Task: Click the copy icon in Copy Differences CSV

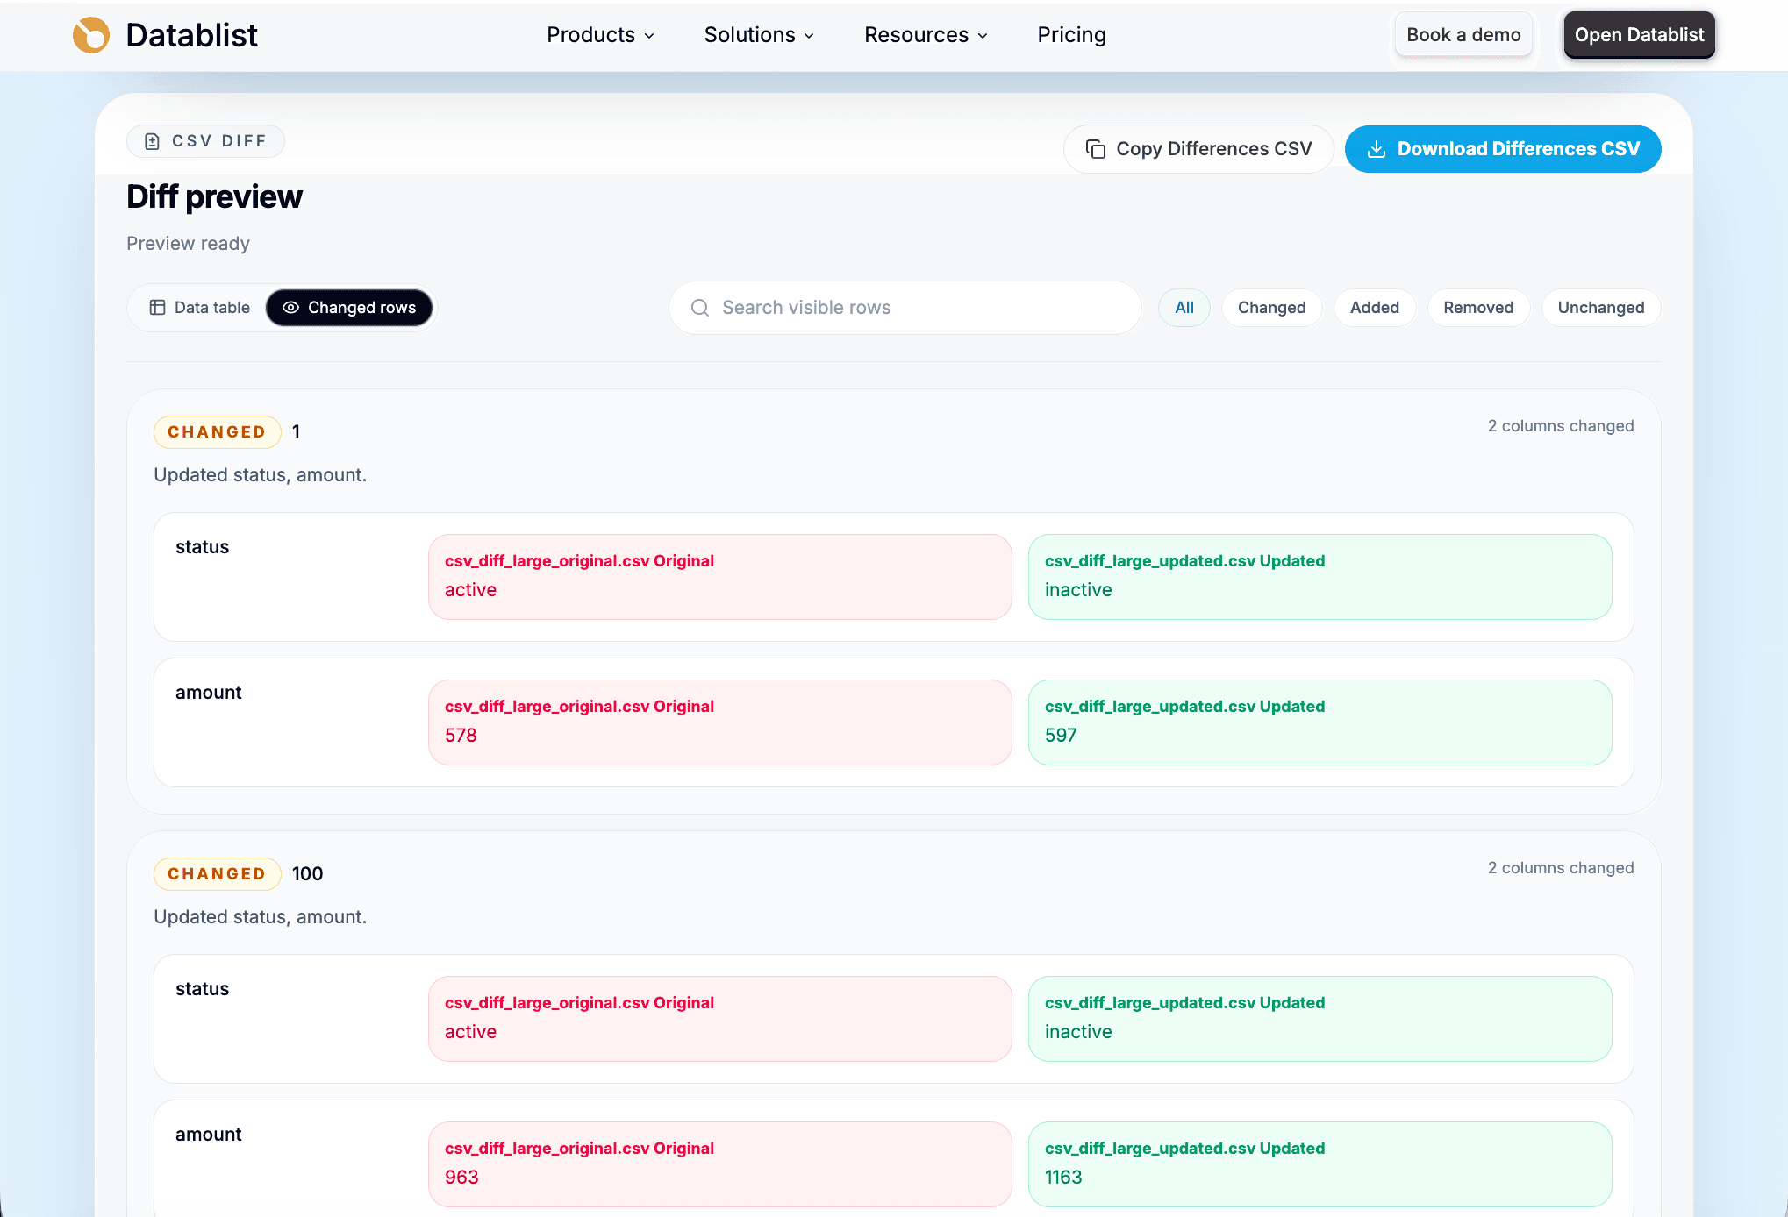Action: 1096,149
